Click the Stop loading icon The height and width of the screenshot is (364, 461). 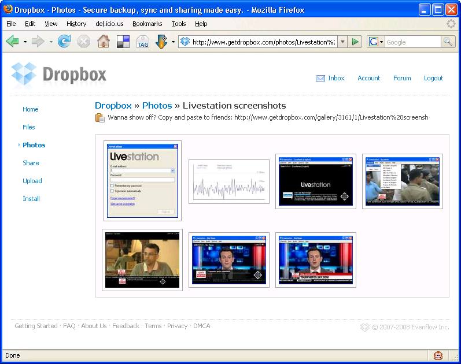point(84,42)
